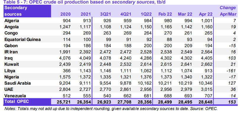240x115 pixels.
Task: Select the Total OPEC row label
Action: 17,101
